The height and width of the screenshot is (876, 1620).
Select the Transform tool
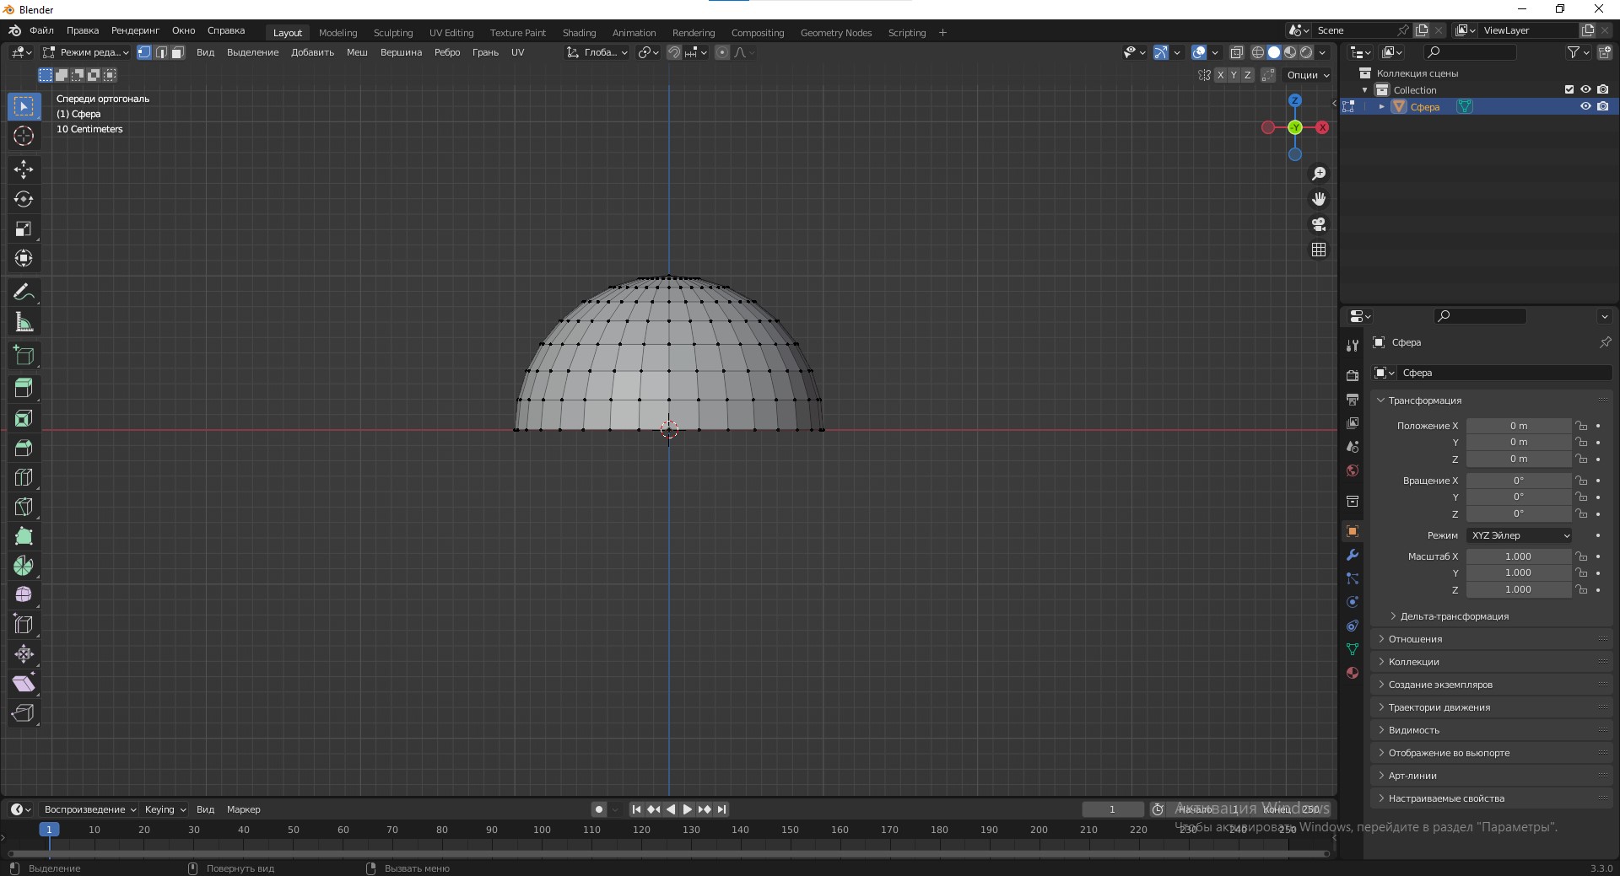[x=24, y=258]
